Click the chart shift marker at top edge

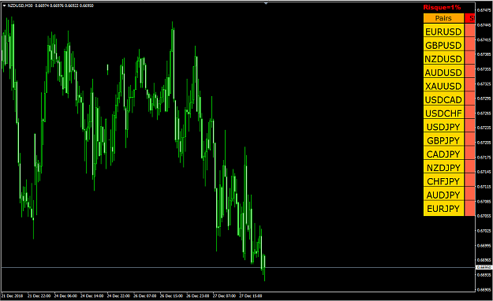pos(266,3)
